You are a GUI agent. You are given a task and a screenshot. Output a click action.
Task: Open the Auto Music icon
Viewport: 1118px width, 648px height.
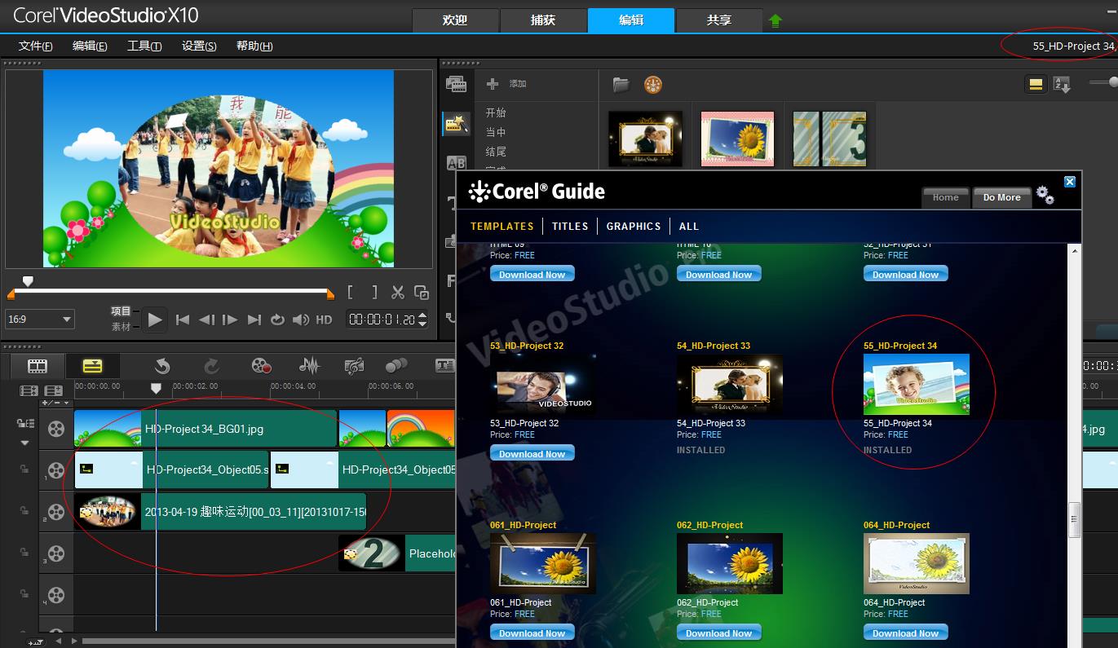click(x=354, y=366)
